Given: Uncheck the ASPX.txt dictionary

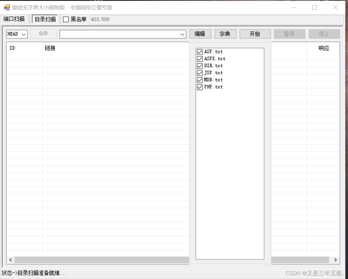Looking at the screenshot, I should pos(200,59).
